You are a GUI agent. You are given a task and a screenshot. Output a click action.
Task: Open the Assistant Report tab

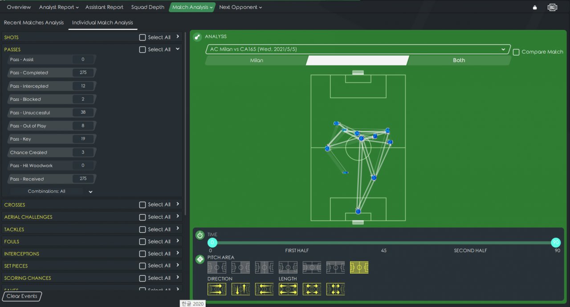click(x=104, y=7)
